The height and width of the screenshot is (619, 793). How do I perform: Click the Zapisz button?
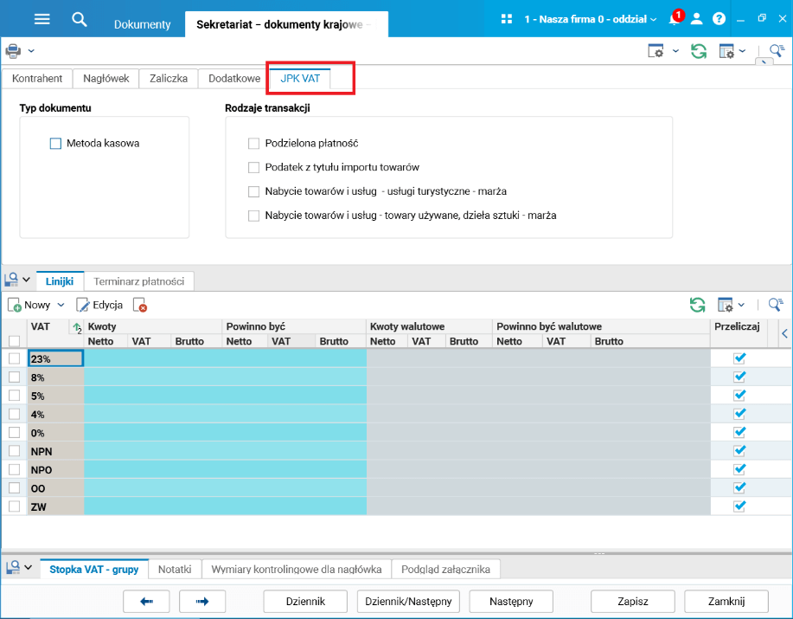pyautogui.click(x=633, y=602)
